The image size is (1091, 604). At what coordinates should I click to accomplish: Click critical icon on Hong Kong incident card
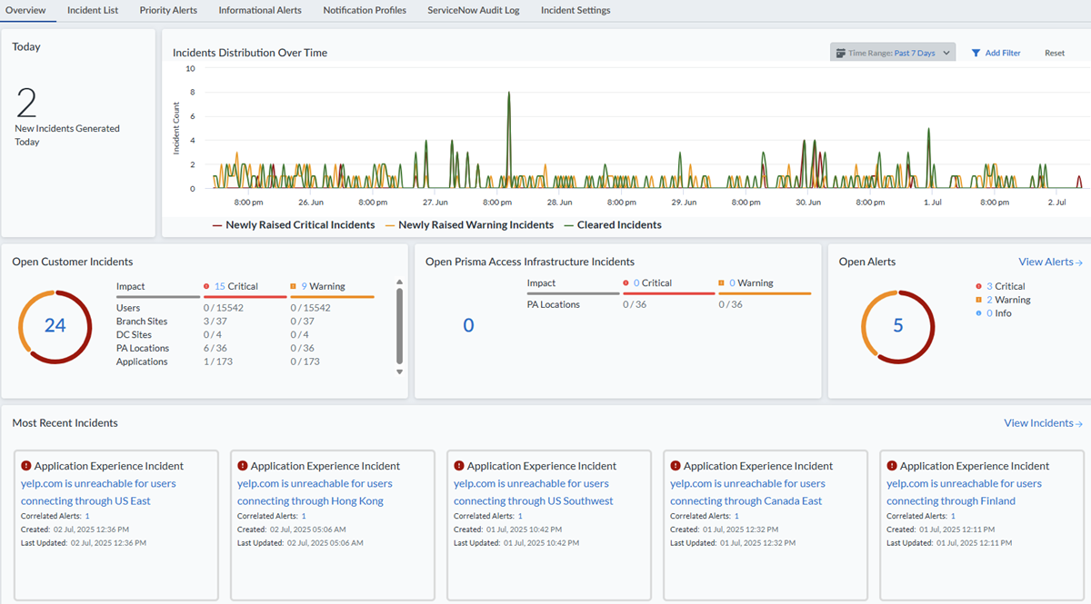(x=242, y=466)
